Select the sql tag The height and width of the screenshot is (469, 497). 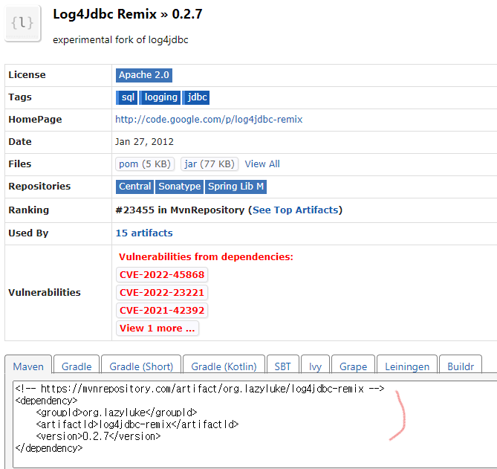click(x=127, y=97)
